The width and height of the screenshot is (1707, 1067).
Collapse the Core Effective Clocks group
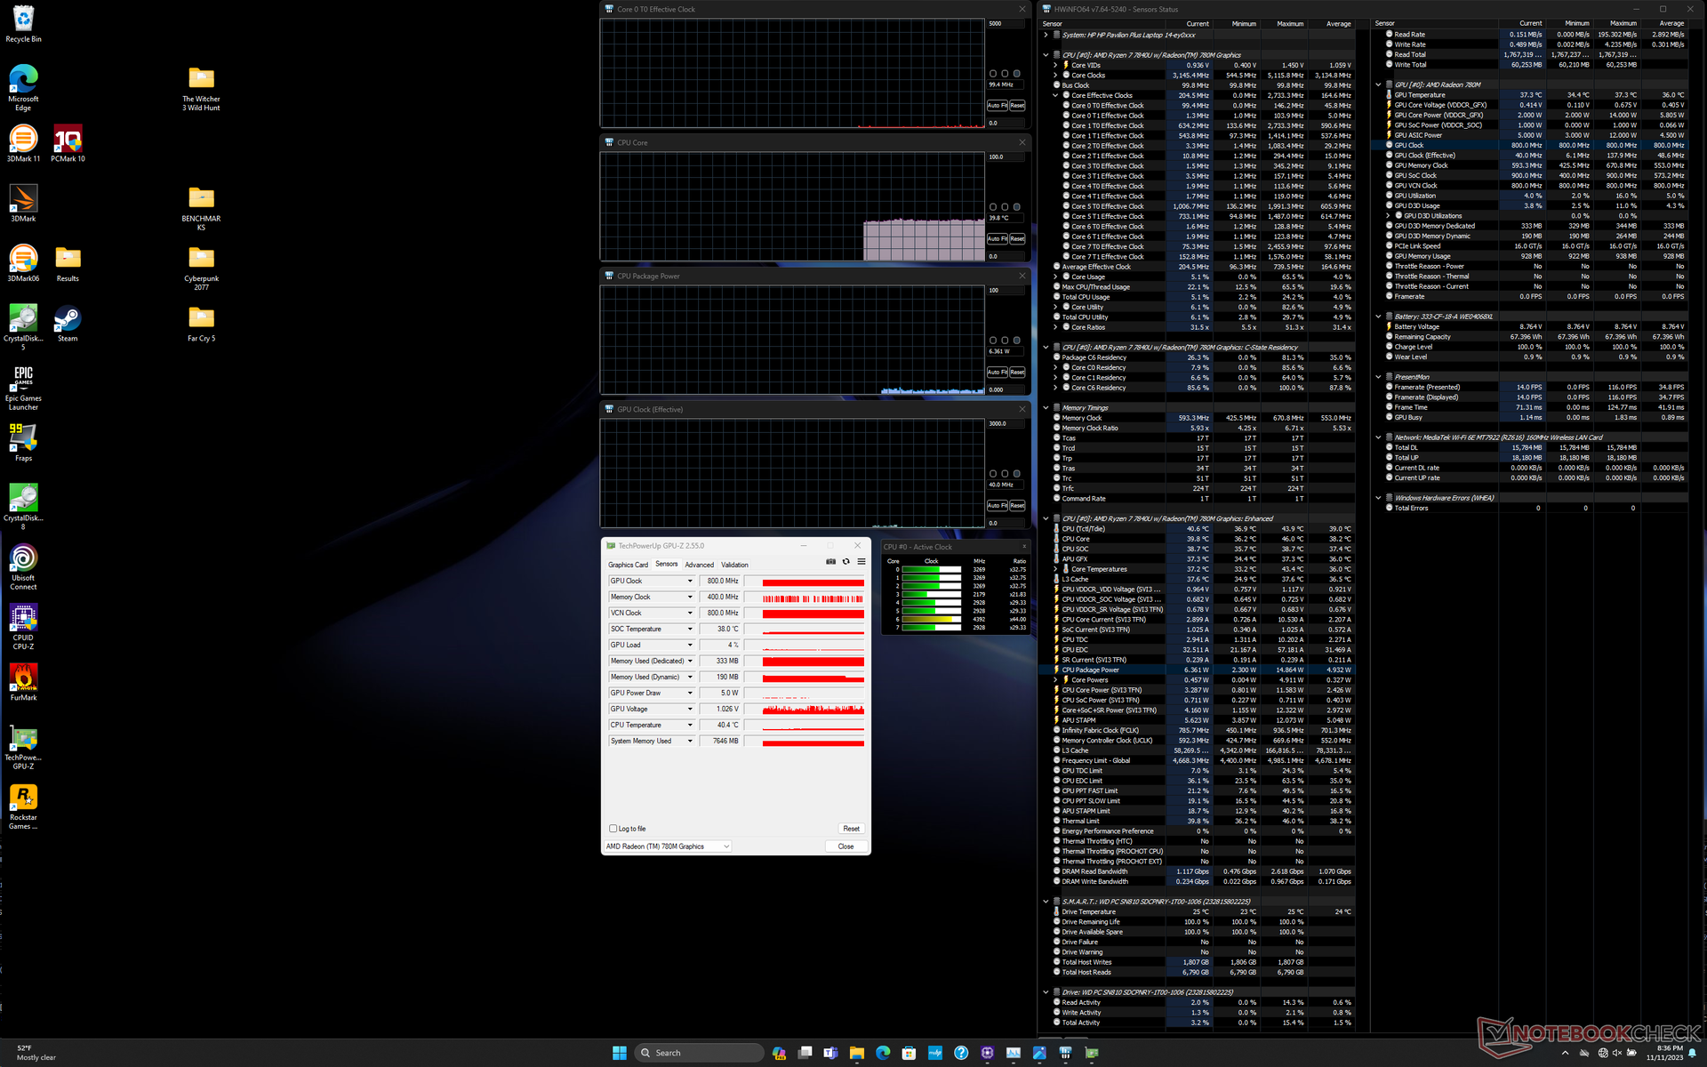(1055, 95)
